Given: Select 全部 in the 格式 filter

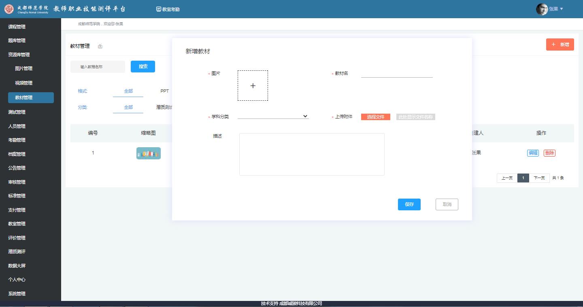Looking at the screenshot, I should pos(128,91).
